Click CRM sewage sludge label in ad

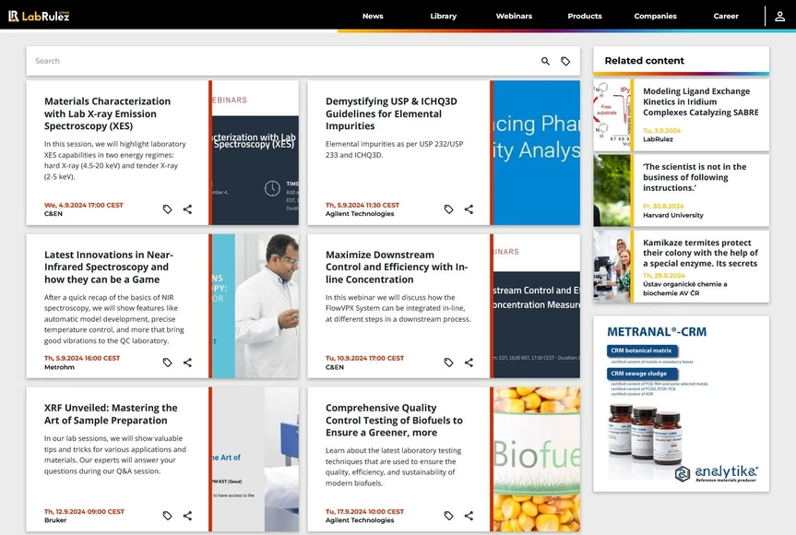(643, 374)
